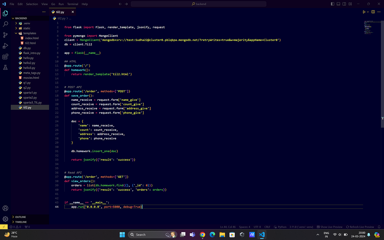Viewport: 384px width, 240px height.
Task: Open Chrome from the taskbar
Action: 202,235
